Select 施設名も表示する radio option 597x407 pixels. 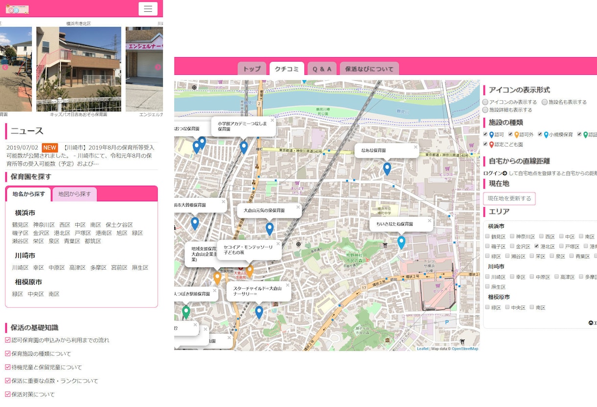tap(545, 102)
